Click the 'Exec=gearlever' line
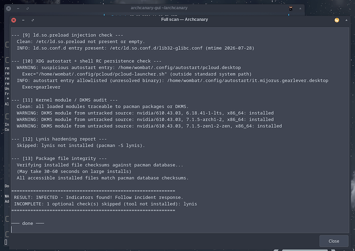The width and height of the screenshot is (355, 251). pyautogui.click(x=41, y=87)
